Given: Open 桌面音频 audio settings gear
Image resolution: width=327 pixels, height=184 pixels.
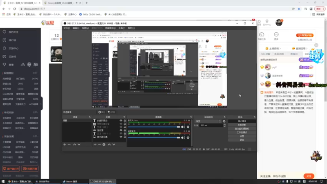Looking at the screenshot, I should [188, 138].
